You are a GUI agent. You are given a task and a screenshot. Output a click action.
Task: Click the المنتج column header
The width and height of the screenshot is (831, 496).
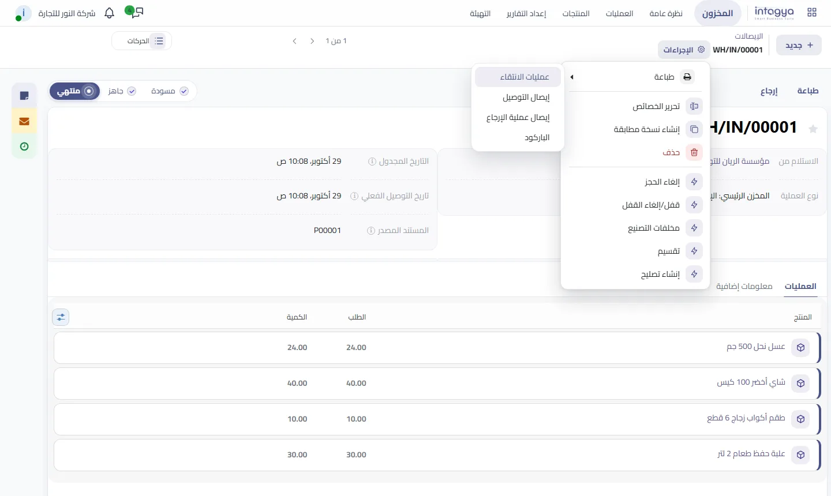(803, 317)
